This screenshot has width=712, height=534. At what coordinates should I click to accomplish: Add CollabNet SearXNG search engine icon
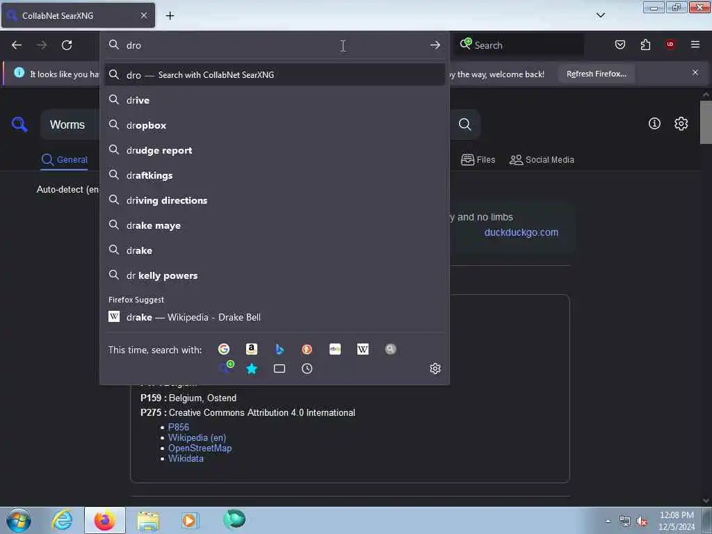pos(226,367)
